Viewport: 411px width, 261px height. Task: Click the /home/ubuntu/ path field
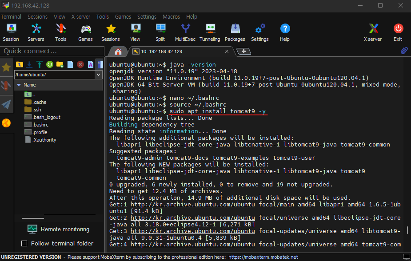[55, 75]
